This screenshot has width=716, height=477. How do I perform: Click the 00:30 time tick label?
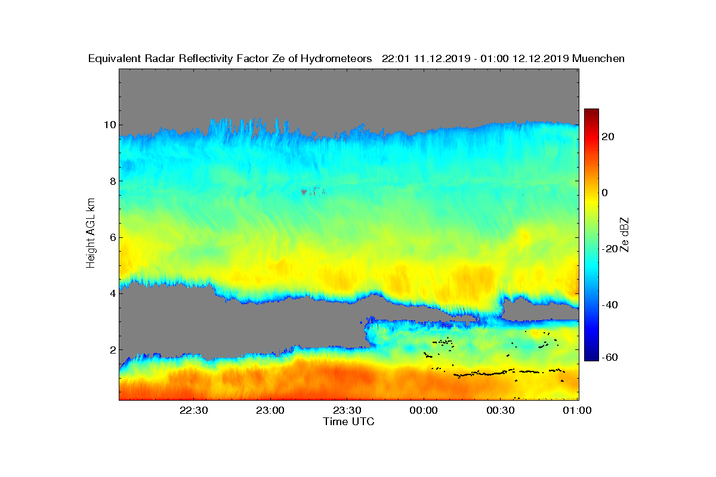pos(501,410)
